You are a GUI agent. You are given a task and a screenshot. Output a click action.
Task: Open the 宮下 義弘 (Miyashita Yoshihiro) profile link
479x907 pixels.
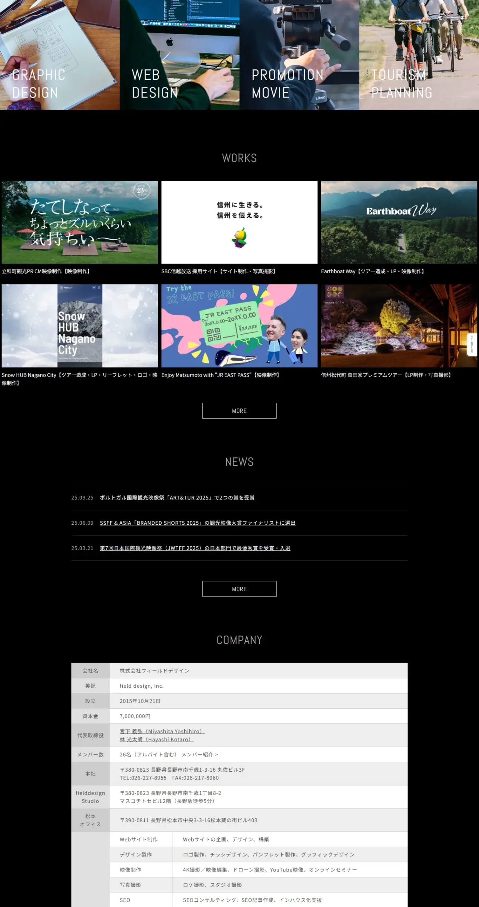tap(162, 731)
